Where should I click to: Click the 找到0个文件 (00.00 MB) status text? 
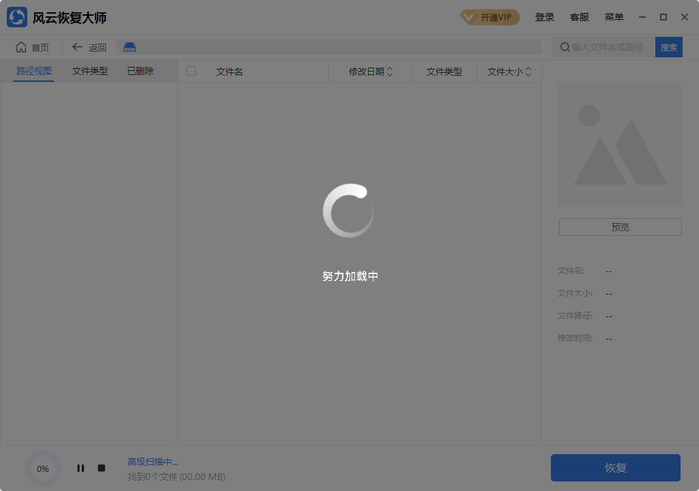pos(177,477)
